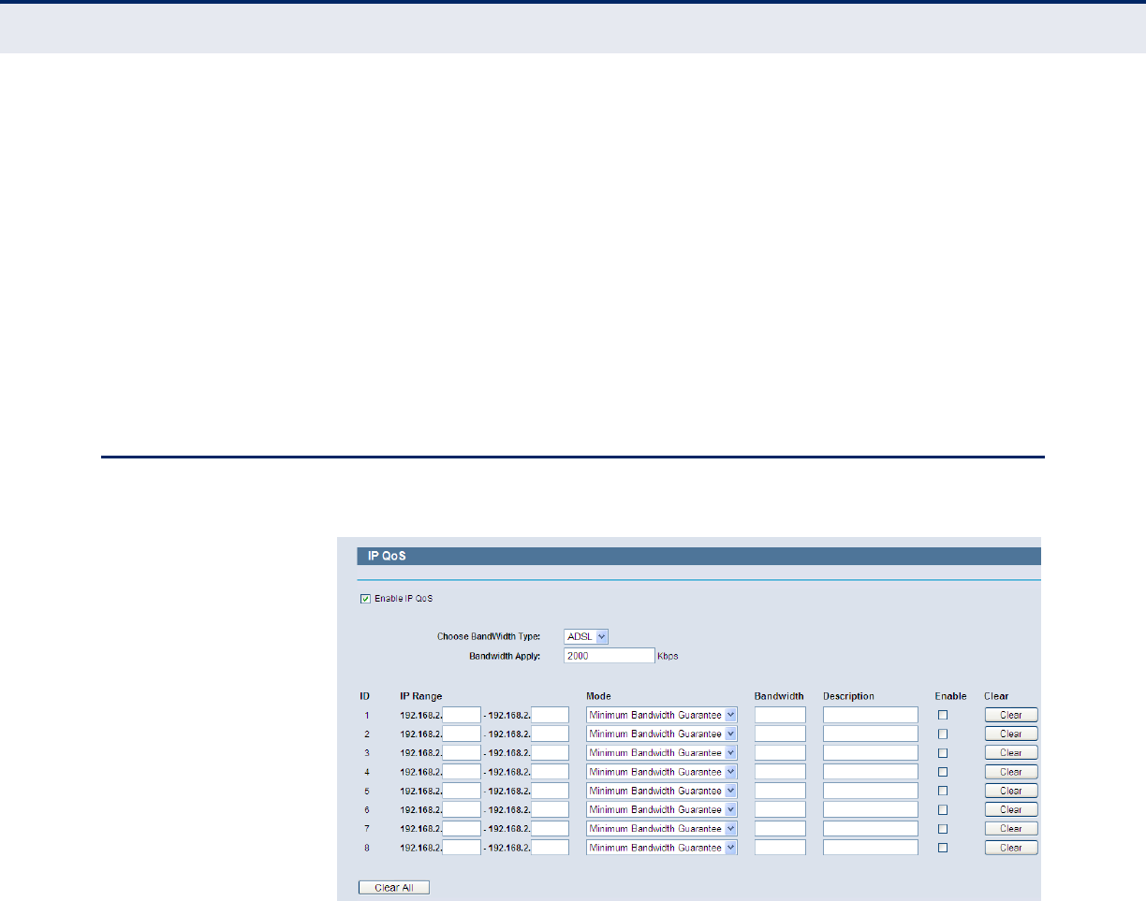Focus the start IP field of rule ID 1

pyautogui.click(x=462, y=715)
